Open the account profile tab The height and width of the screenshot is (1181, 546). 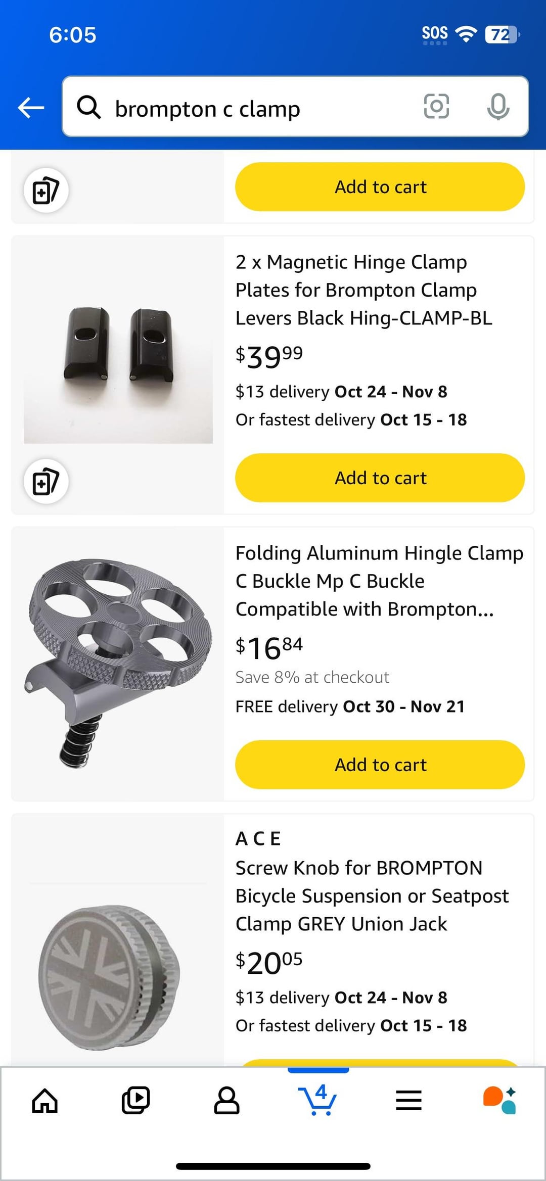pyautogui.click(x=226, y=1100)
